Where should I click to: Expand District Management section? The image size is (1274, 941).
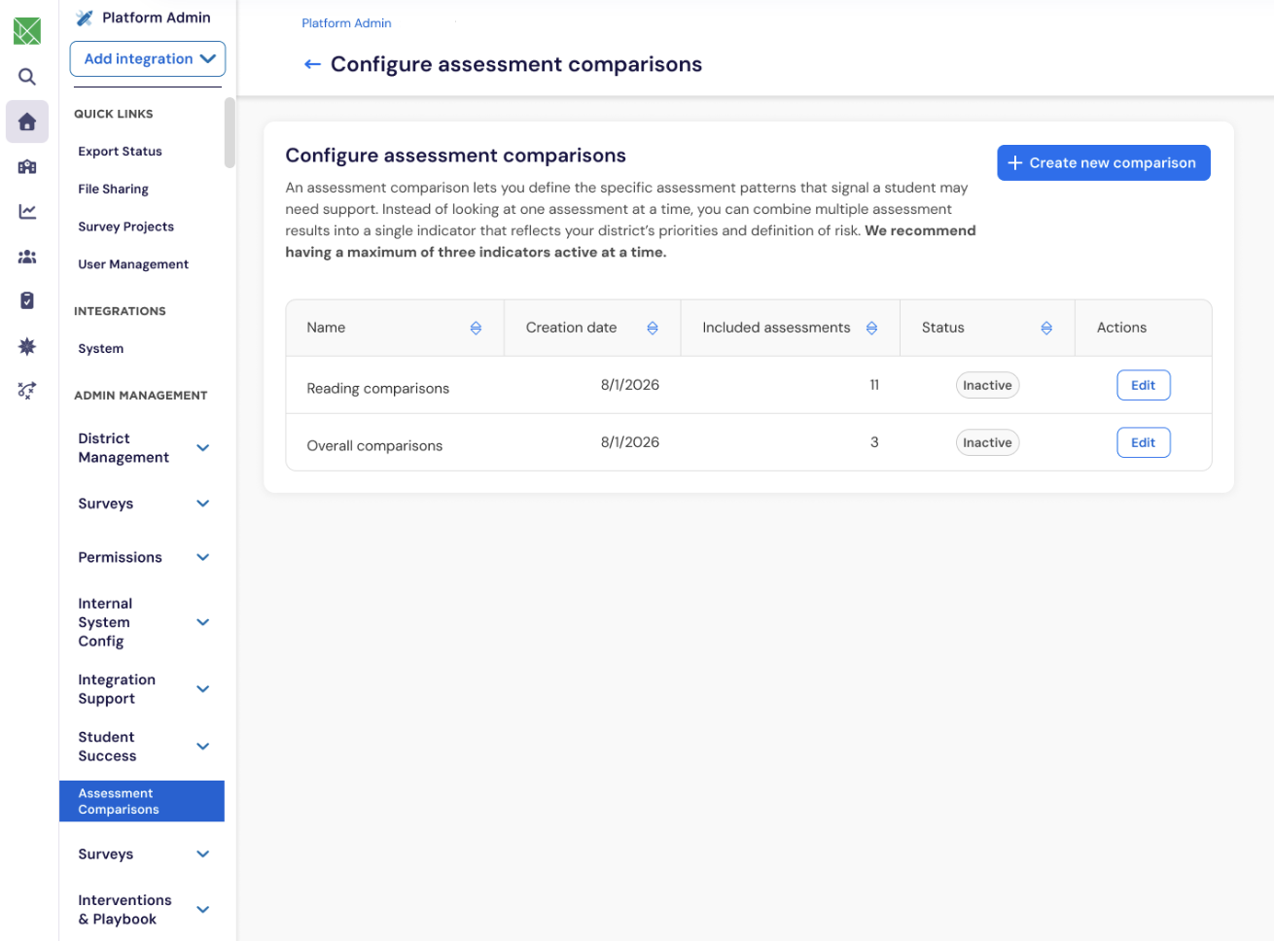pos(203,448)
